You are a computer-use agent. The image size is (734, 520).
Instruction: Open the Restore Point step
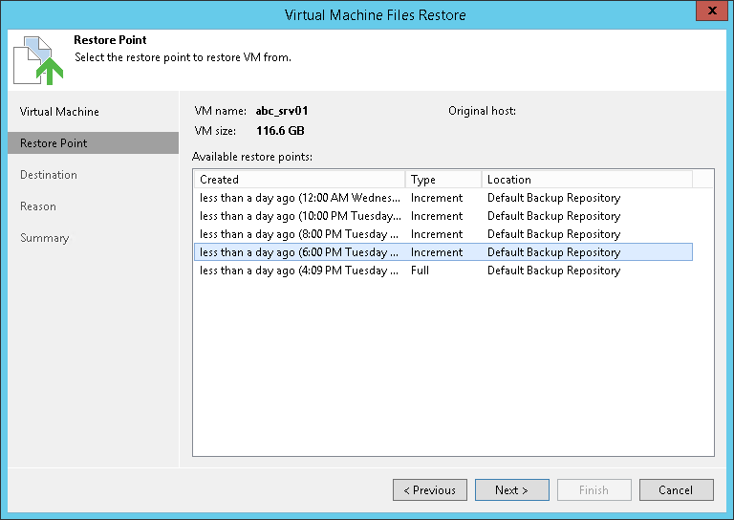tap(54, 143)
